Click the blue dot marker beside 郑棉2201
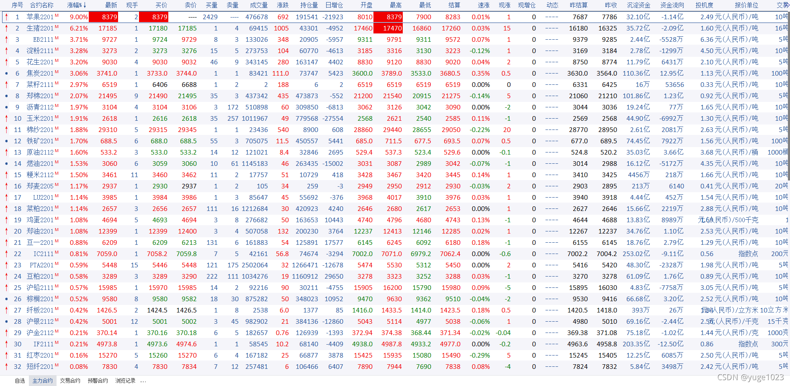This screenshot has width=790, height=386. pos(6,96)
